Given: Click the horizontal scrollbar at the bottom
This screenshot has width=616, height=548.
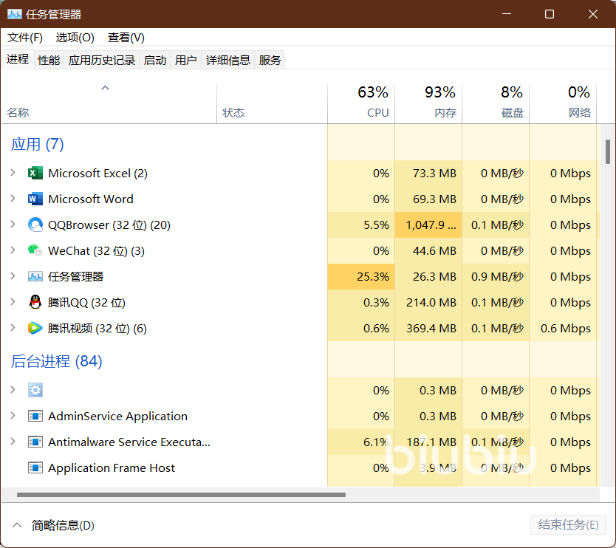Looking at the screenshot, I should tap(181, 494).
